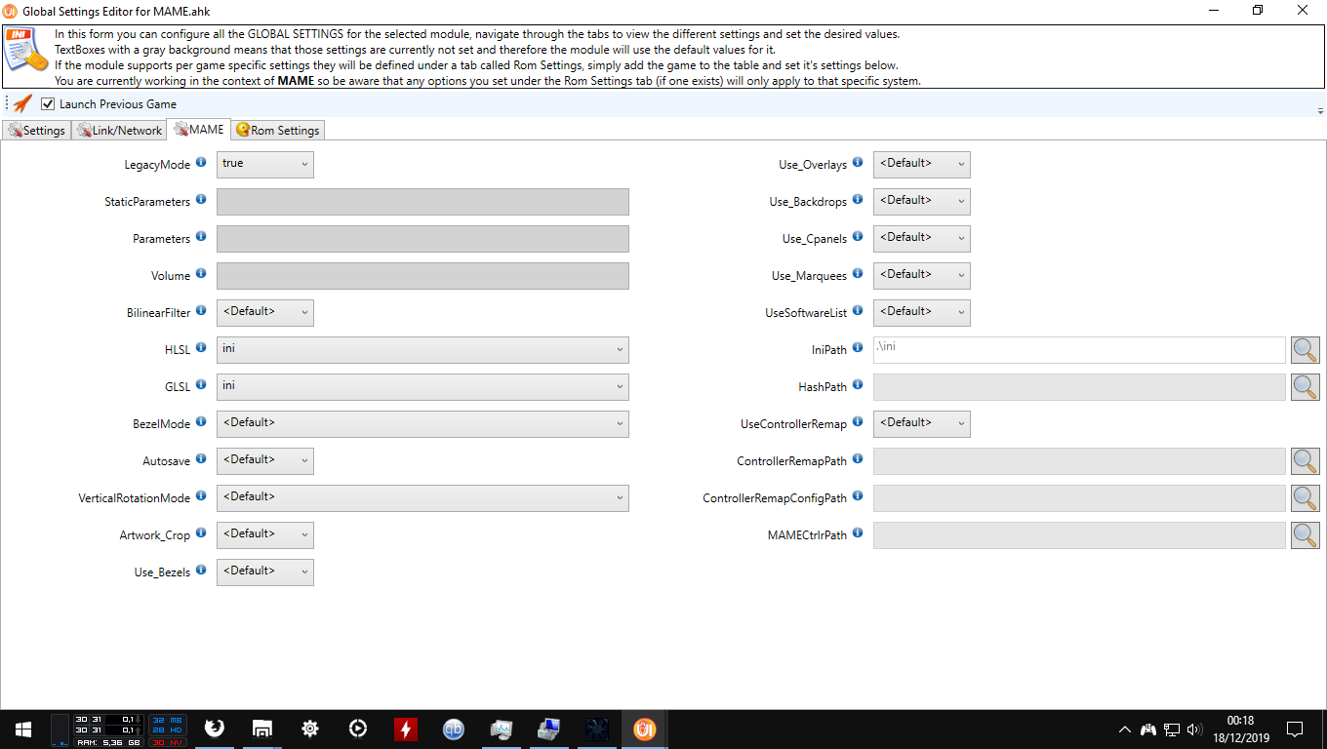The image size is (1327, 749).
Task: Browse for MAMECtrlrPath with magnifier button
Action: click(1306, 535)
